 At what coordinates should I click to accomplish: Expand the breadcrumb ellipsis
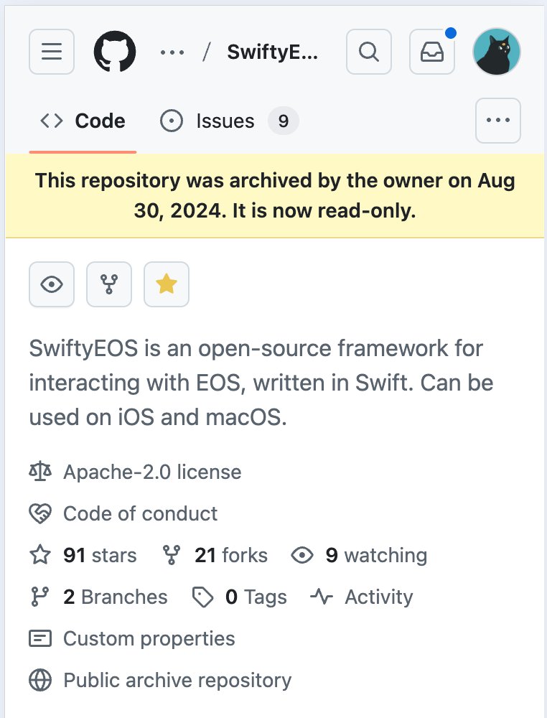[172, 52]
